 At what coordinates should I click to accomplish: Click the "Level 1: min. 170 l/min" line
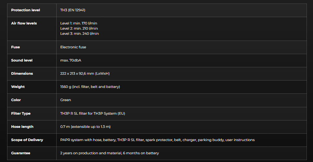coord(79,23)
